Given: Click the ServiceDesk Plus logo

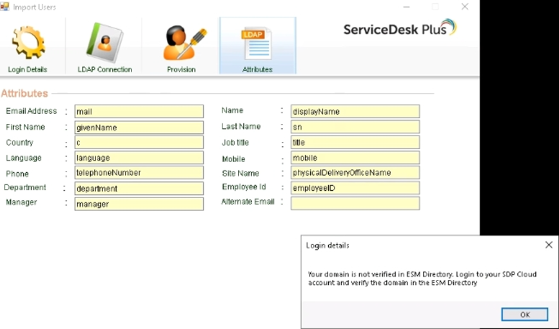Looking at the screenshot, I should tap(400, 28).
